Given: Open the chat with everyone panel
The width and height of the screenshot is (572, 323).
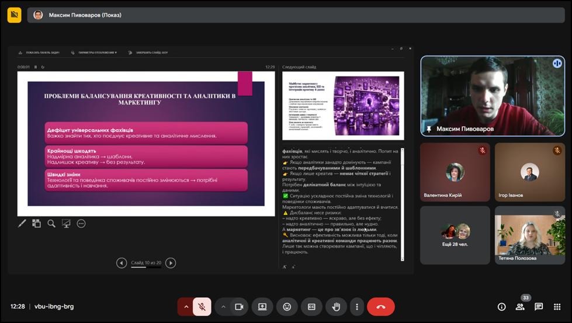Looking at the screenshot, I should point(539,307).
